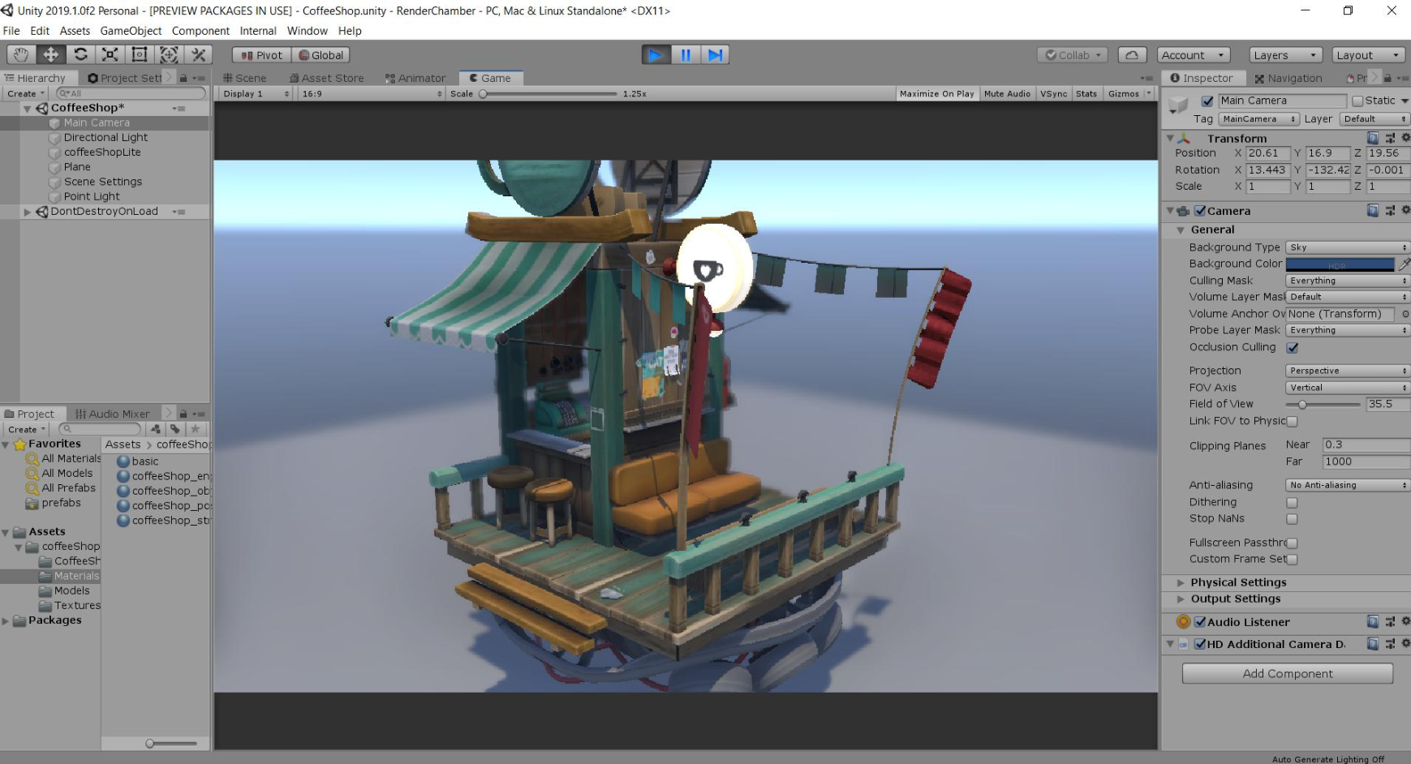Select Directional Light in Hierarchy
The image size is (1411, 764).
105,138
